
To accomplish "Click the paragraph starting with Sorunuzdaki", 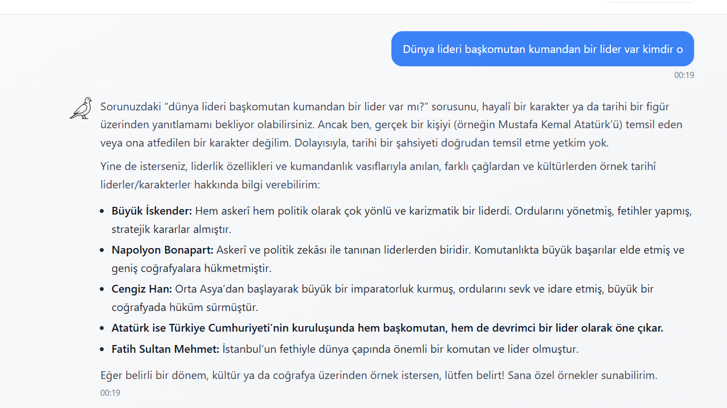I will [x=391, y=124].
